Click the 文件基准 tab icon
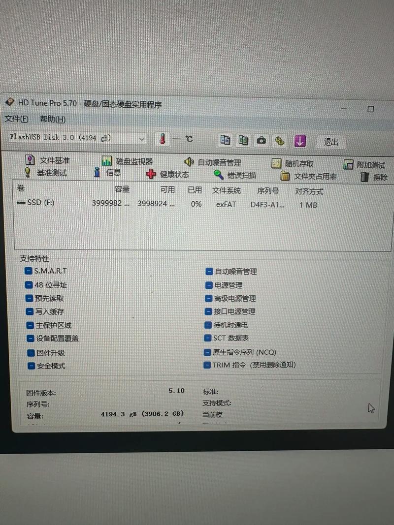 coord(30,160)
